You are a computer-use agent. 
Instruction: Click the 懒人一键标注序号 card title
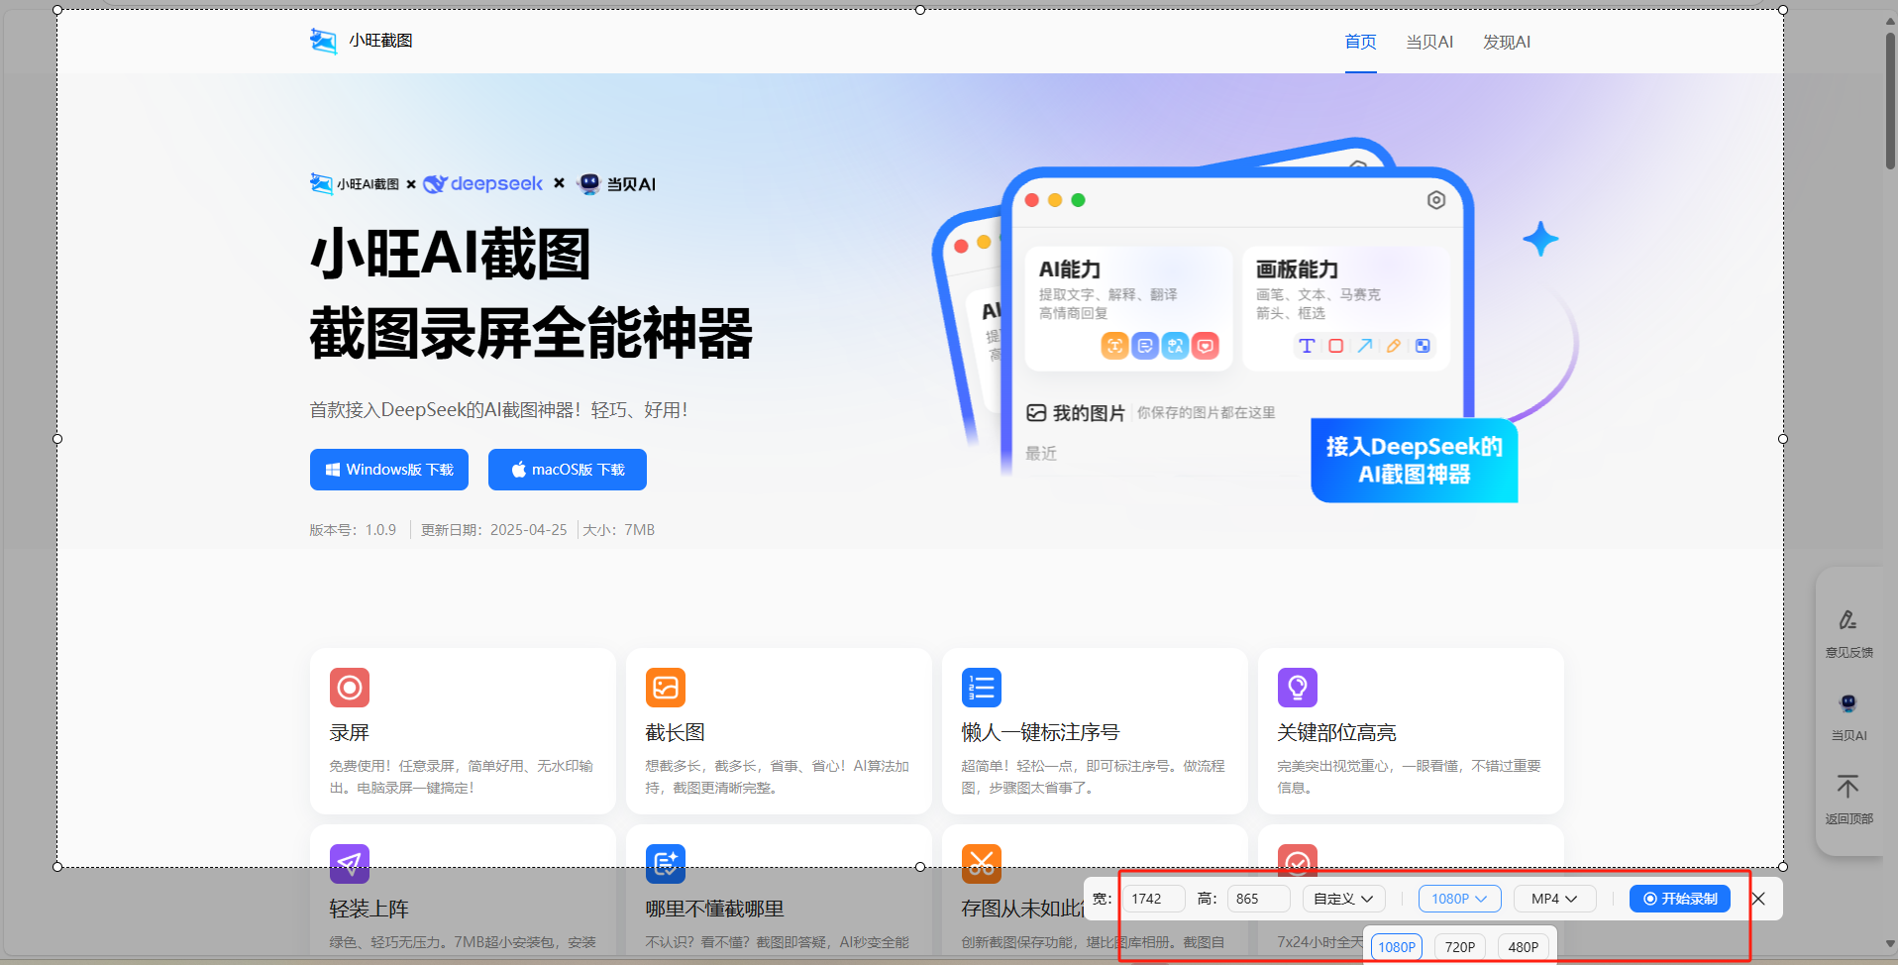click(x=1041, y=732)
